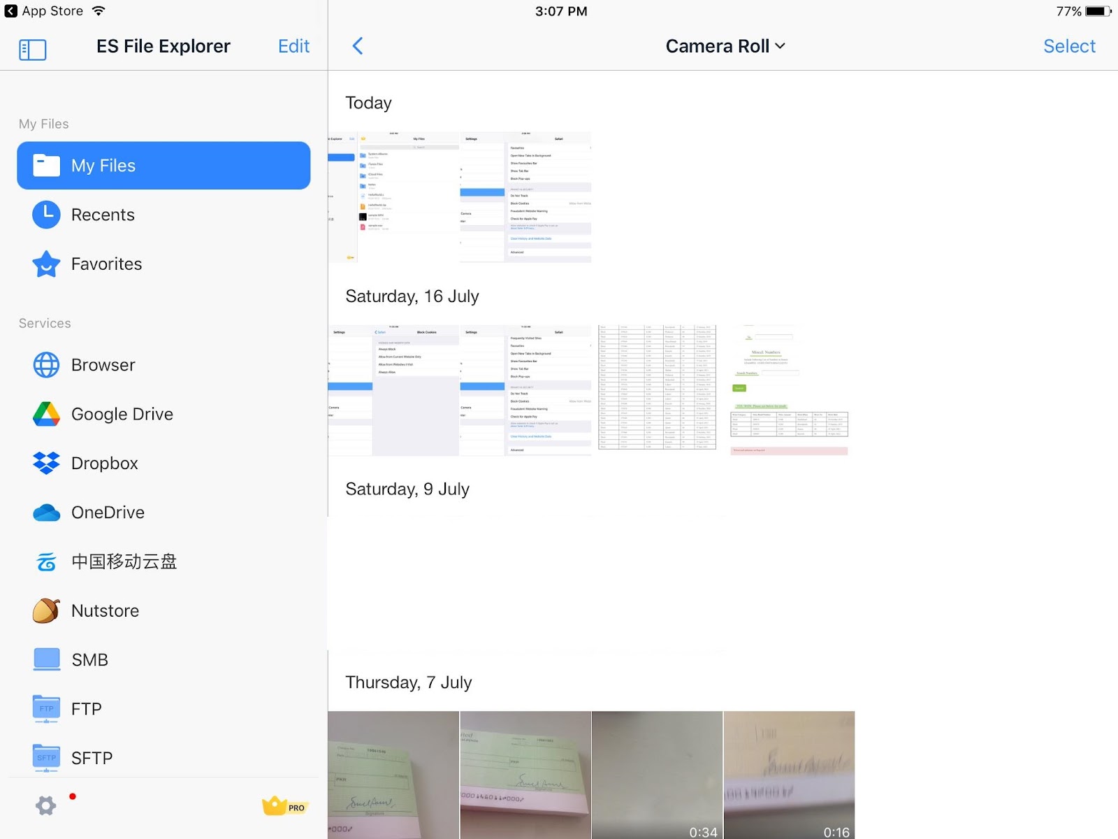Open 16 July green document screenshot

coord(790,390)
